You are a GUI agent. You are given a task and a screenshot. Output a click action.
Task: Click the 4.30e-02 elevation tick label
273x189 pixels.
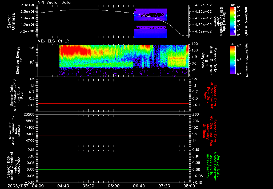pyautogui.click(x=202, y=25)
